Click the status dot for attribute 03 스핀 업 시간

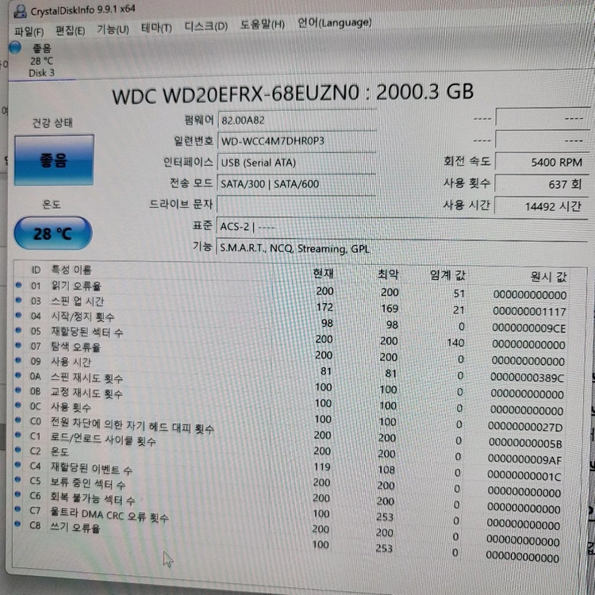[x=18, y=300]
